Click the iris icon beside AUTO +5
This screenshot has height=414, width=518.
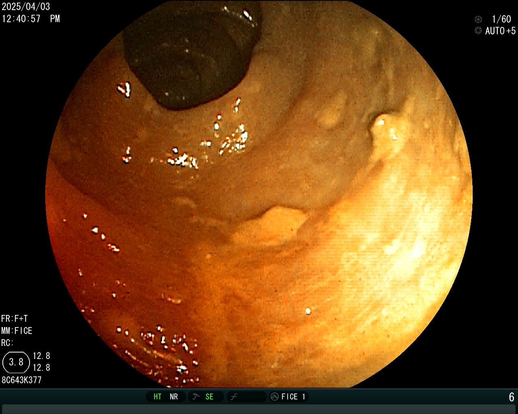click(478, 30)
